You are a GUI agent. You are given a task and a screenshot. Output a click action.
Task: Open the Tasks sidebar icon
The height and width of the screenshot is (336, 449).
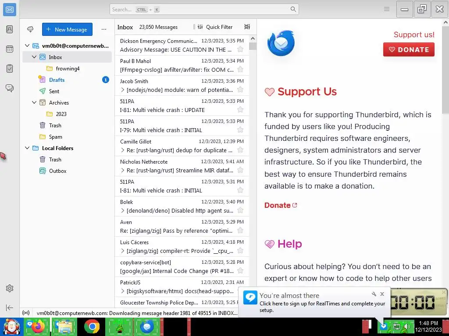(x=10, y=68)
